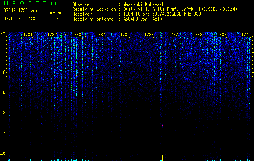Click the 1.0 frequency axis label
Viewport: 254px width, 161px height.
pos(3,72)
